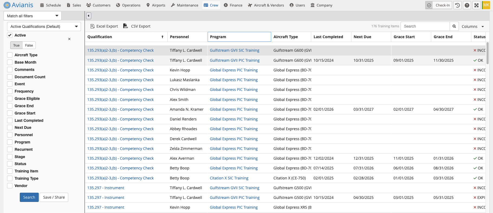Viewport: 493px width, 213px height.
Task: Open the Operations menu
Action: (x=128, y=5)
